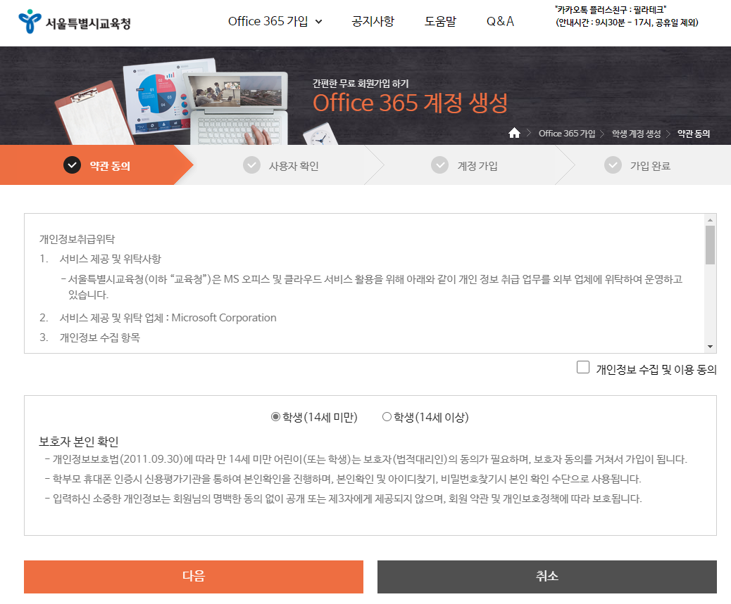This screenshot has width=731, height=604.
Task: Open the Q&A menu
Action: pyautogui.click(x=500, y=21)
